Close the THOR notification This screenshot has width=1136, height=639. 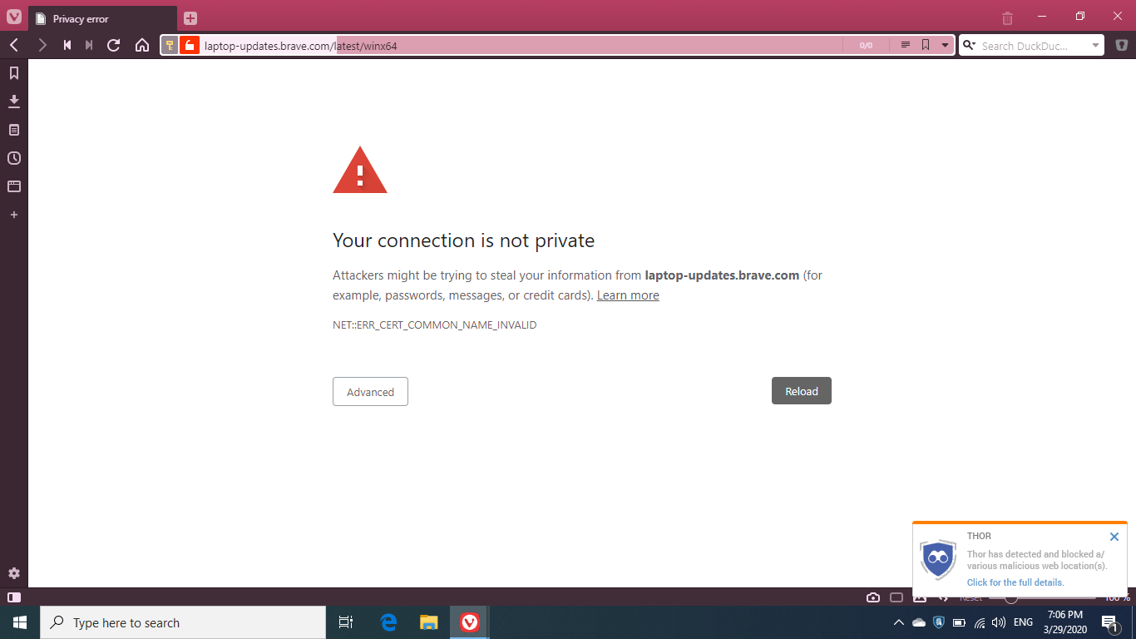click(x=1114, y=537)
